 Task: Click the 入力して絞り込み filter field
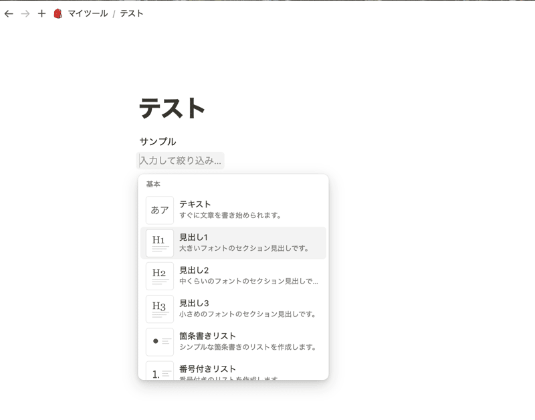(181, 159)
